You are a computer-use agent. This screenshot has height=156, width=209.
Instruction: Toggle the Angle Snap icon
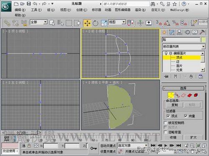(x=167, y=23)
